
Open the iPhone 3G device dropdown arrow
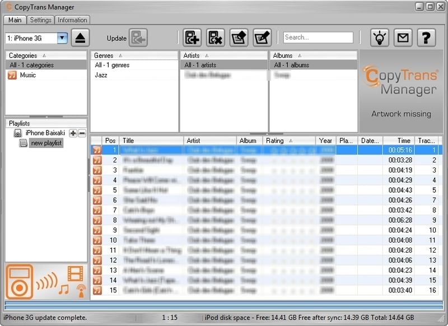[62, 38]
